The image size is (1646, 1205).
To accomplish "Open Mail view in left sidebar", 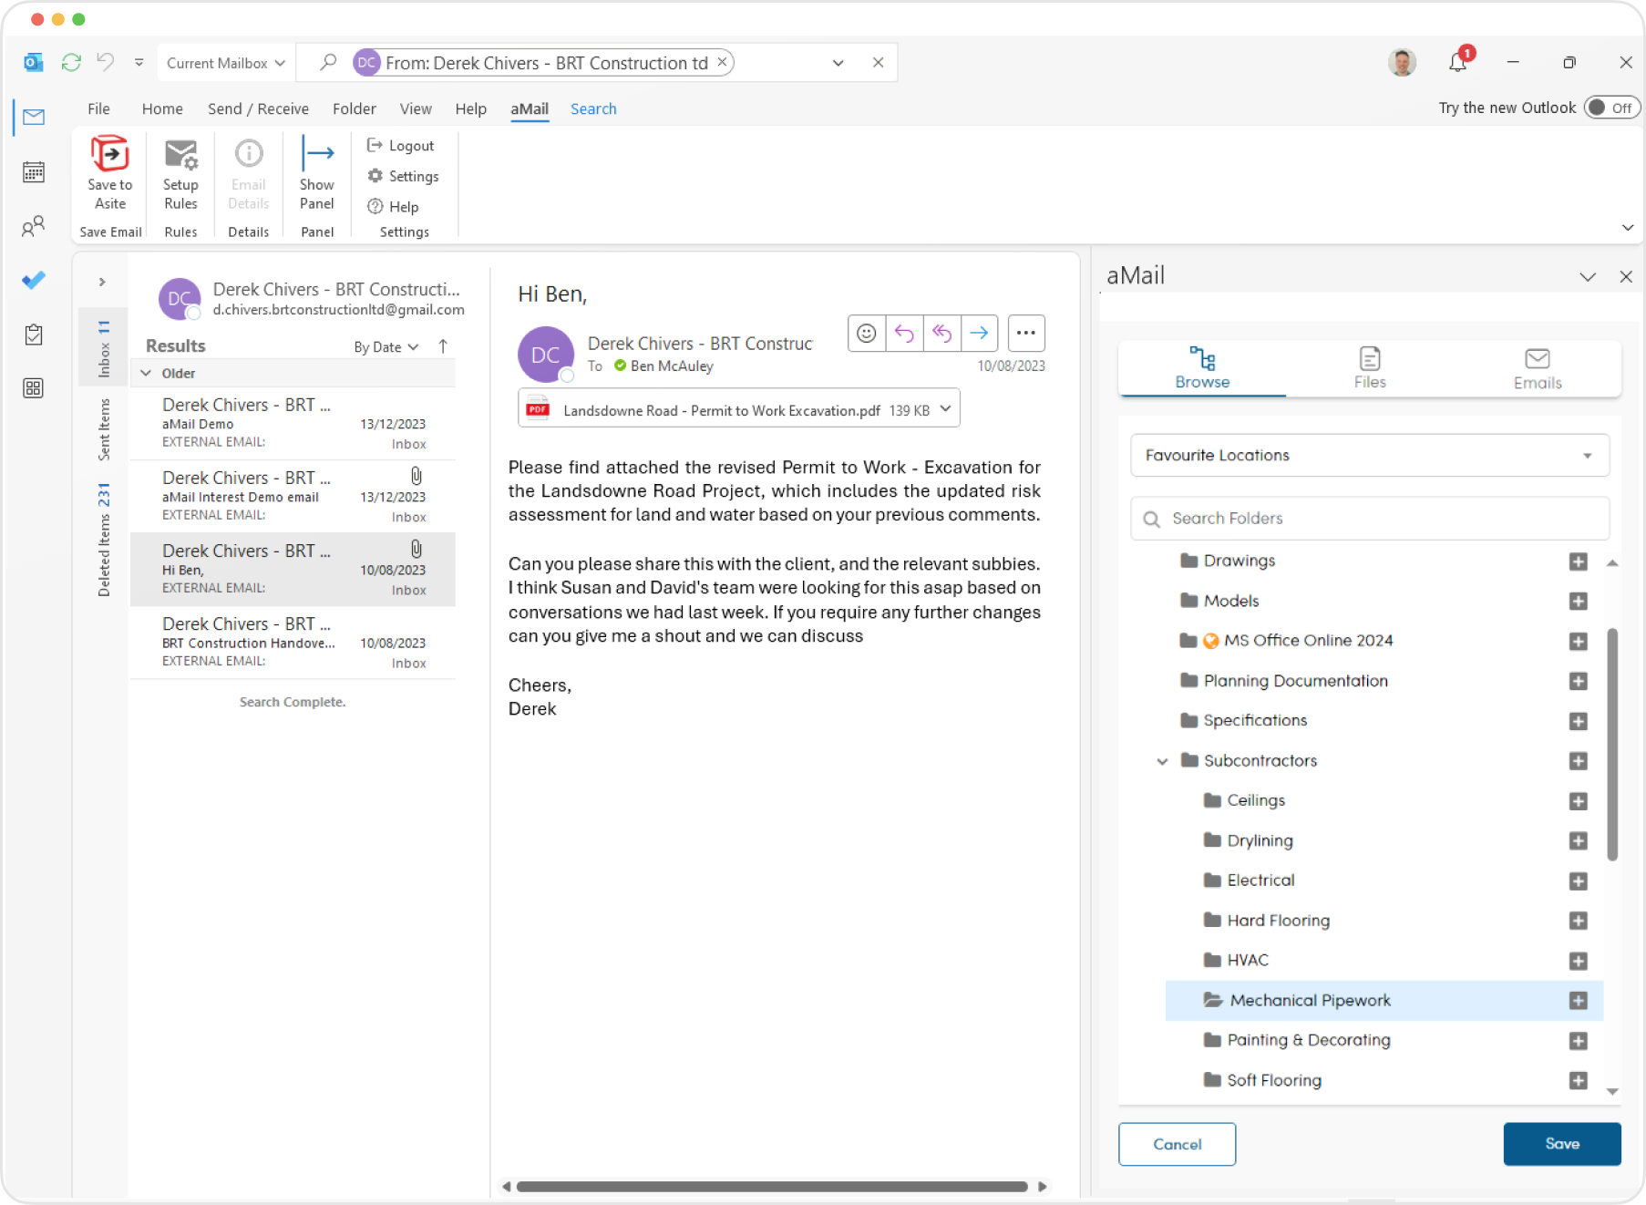I will pyautogui.click(x=34, y=117).
